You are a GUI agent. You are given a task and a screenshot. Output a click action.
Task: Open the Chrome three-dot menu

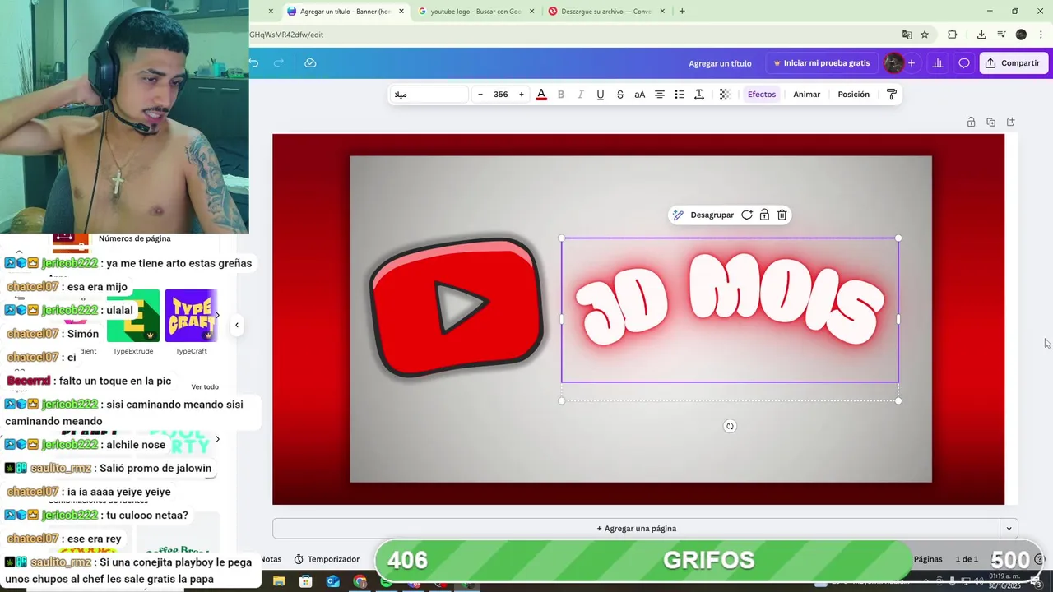[1041, 35]
